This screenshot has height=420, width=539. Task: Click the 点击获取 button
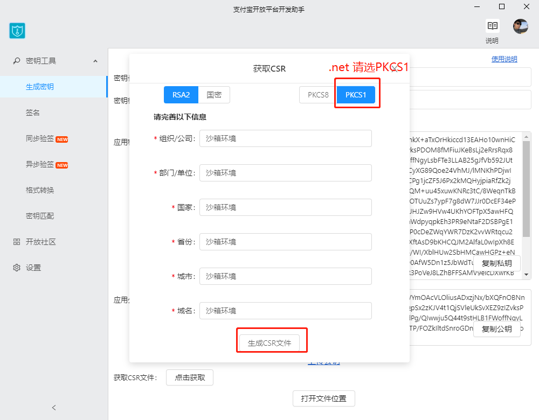point(190,377)
